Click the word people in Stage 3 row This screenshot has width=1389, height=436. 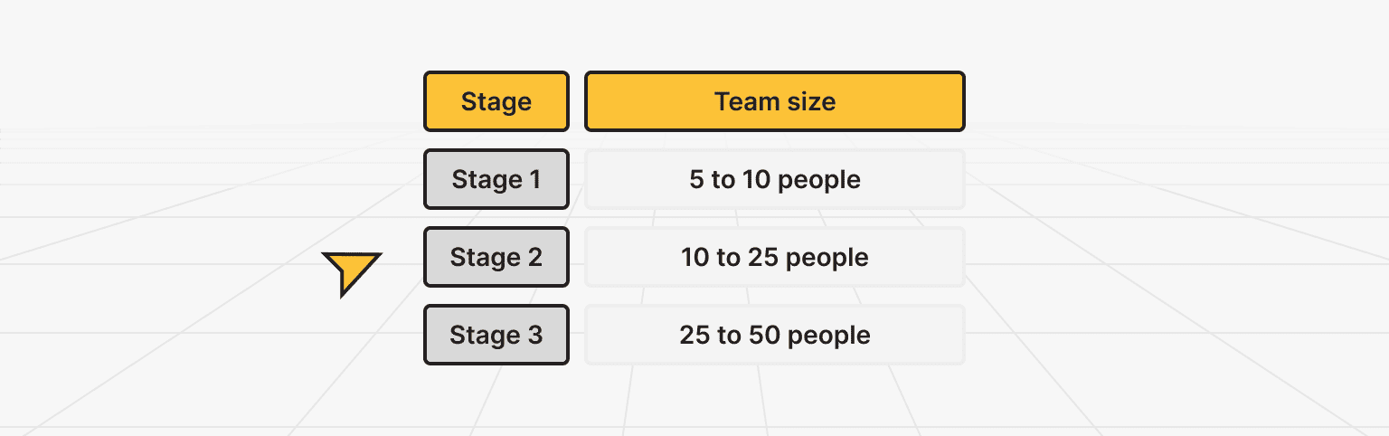click(x=829, y=336)
